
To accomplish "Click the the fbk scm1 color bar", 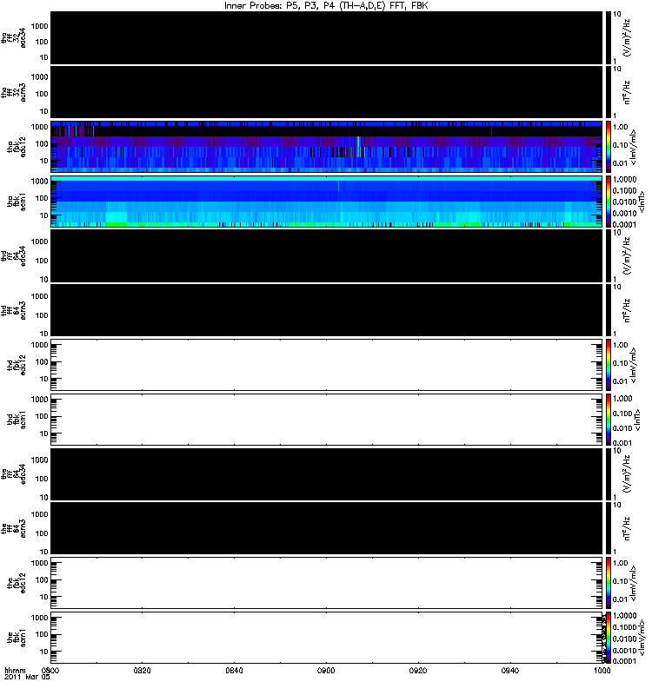I will pos(609,638).
